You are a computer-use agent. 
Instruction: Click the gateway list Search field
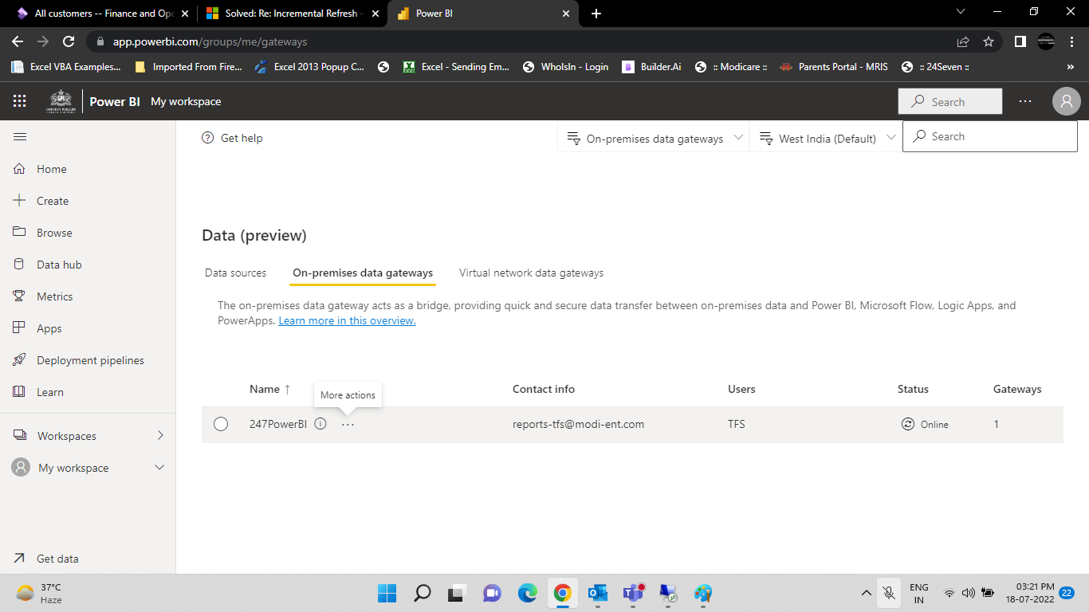(x=990, y=136)
